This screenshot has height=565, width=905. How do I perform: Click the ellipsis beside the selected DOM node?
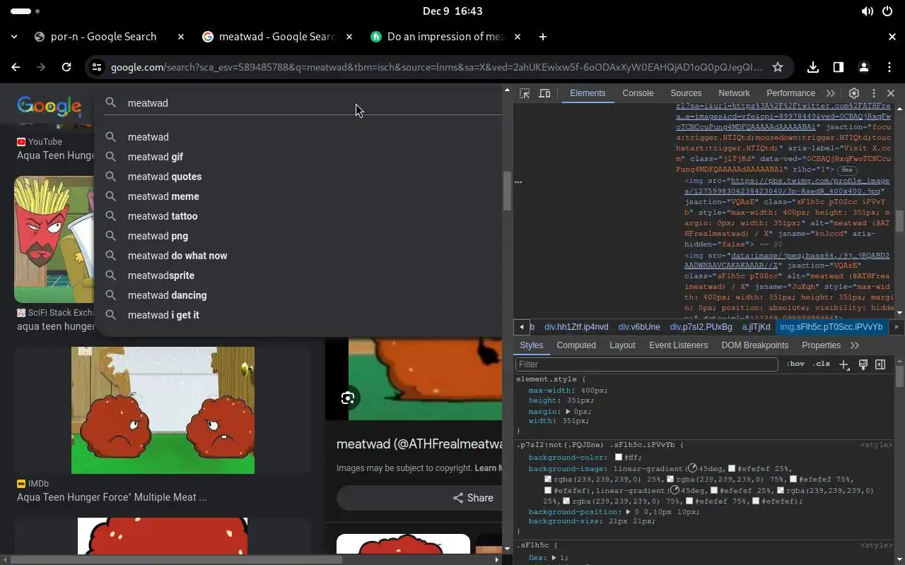click(518, 182)
